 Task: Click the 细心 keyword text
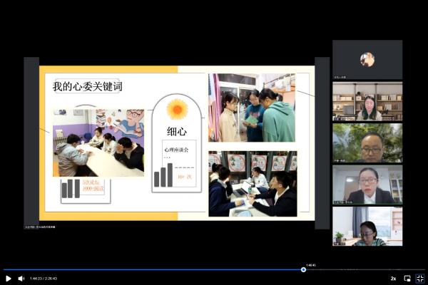click(x=177, y=131)
